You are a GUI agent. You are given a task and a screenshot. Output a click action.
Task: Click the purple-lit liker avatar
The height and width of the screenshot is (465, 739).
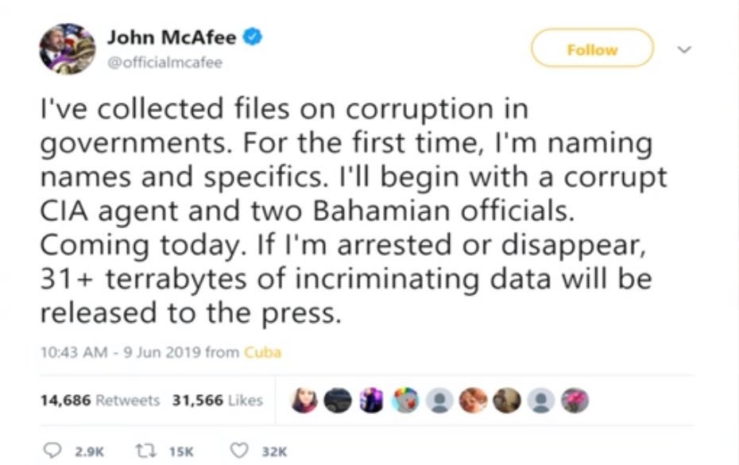tap(371, 401)
